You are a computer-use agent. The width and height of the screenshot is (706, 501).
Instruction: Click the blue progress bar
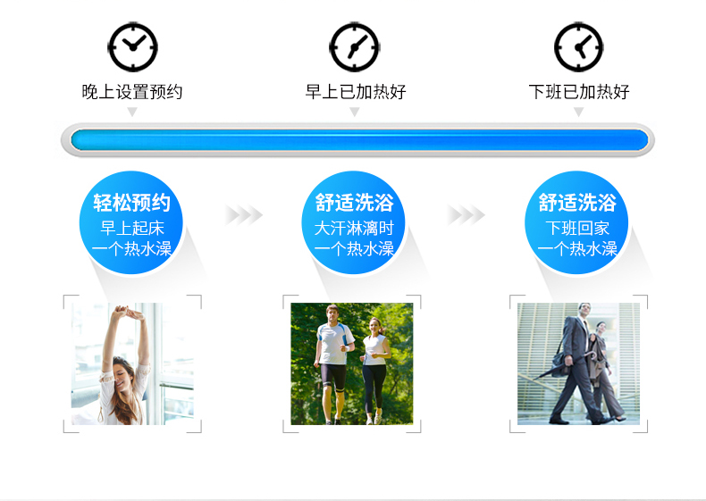(359, 140)
